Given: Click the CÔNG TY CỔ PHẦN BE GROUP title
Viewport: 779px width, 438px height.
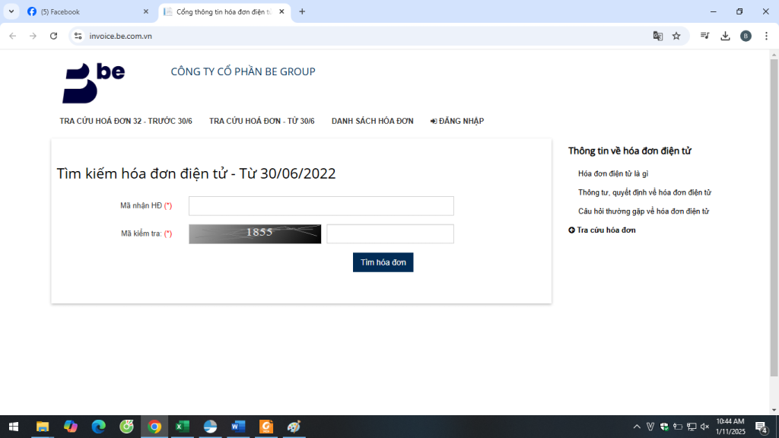Looking at the screenshot, I should click(x=243, y=71).
